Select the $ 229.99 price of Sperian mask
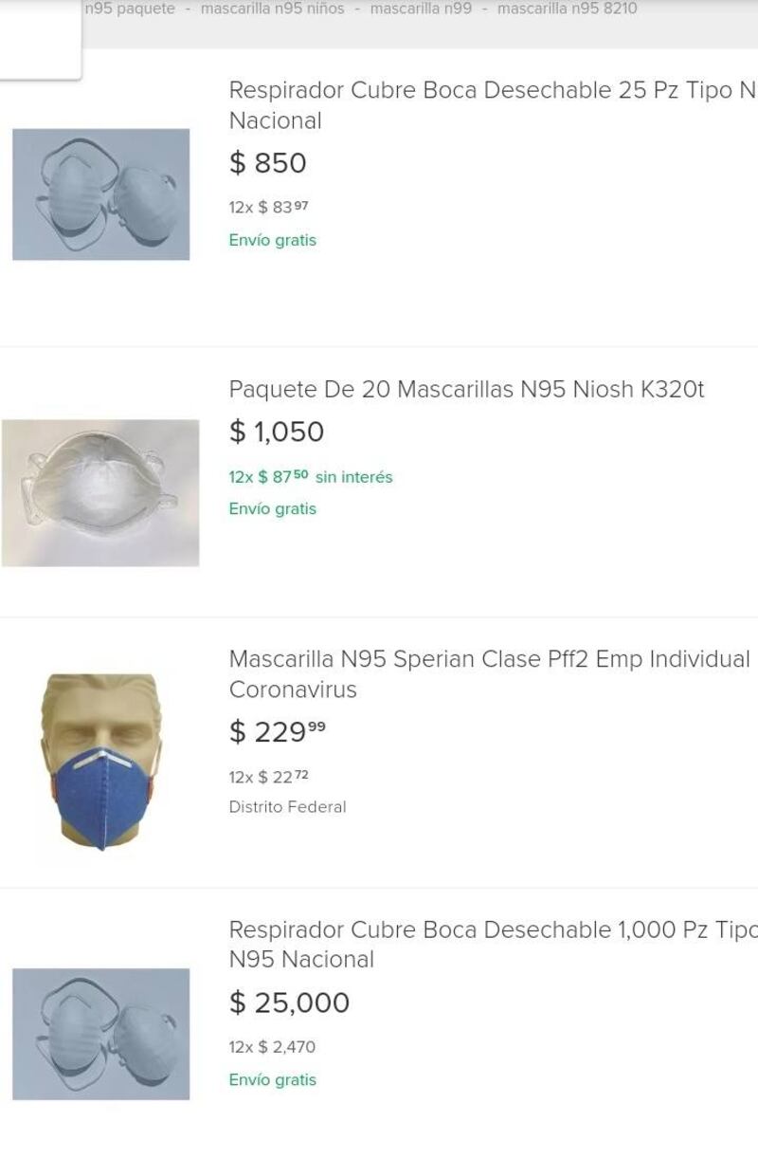 click(x=277, y=732)
